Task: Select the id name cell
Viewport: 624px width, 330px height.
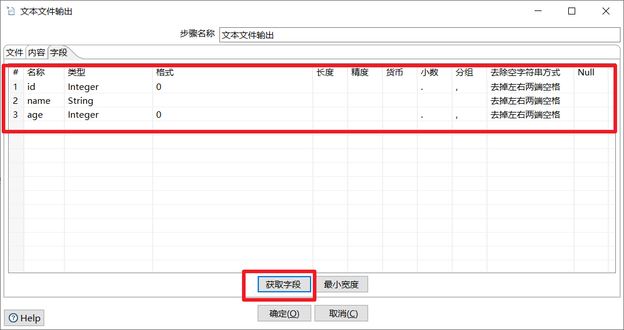Action: (x=44, y=86)
